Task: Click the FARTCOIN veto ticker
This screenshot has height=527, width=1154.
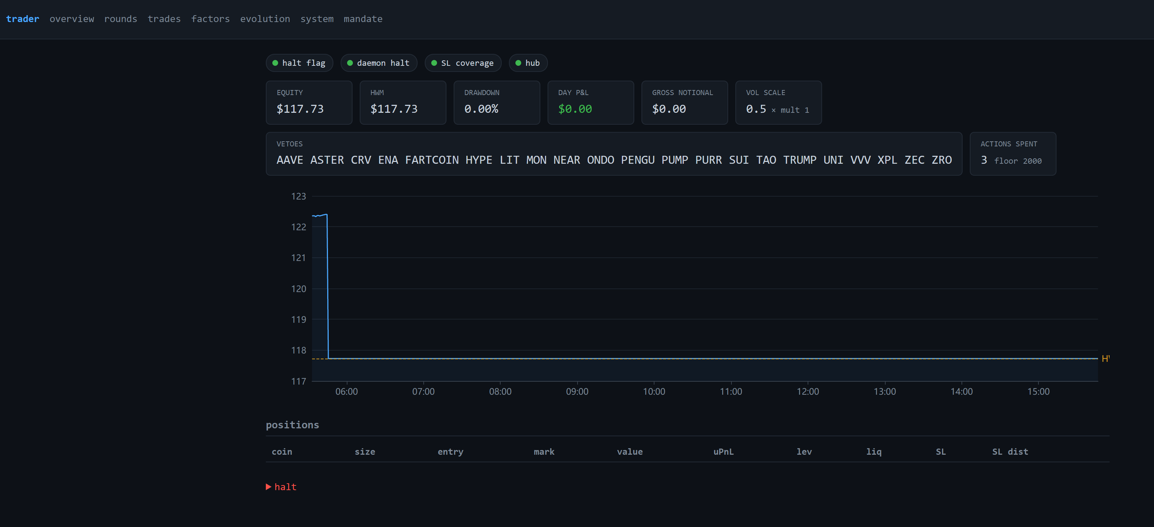Action: point(432,160)
